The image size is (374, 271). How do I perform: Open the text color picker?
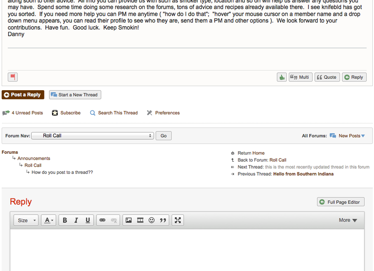(x=49, y=220)
